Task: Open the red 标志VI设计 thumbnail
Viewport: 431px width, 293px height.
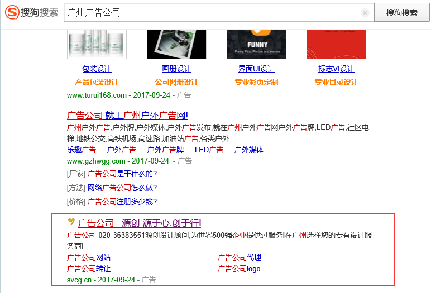Action: [336, 44]
